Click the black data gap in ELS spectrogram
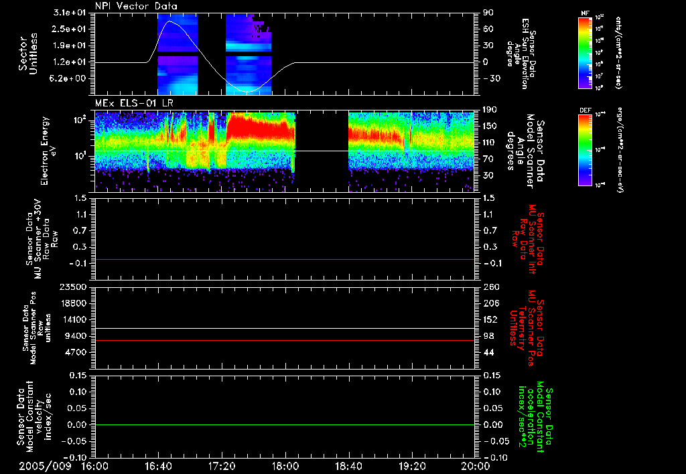This screenshot has height=474, width=686. click(322, 151)
